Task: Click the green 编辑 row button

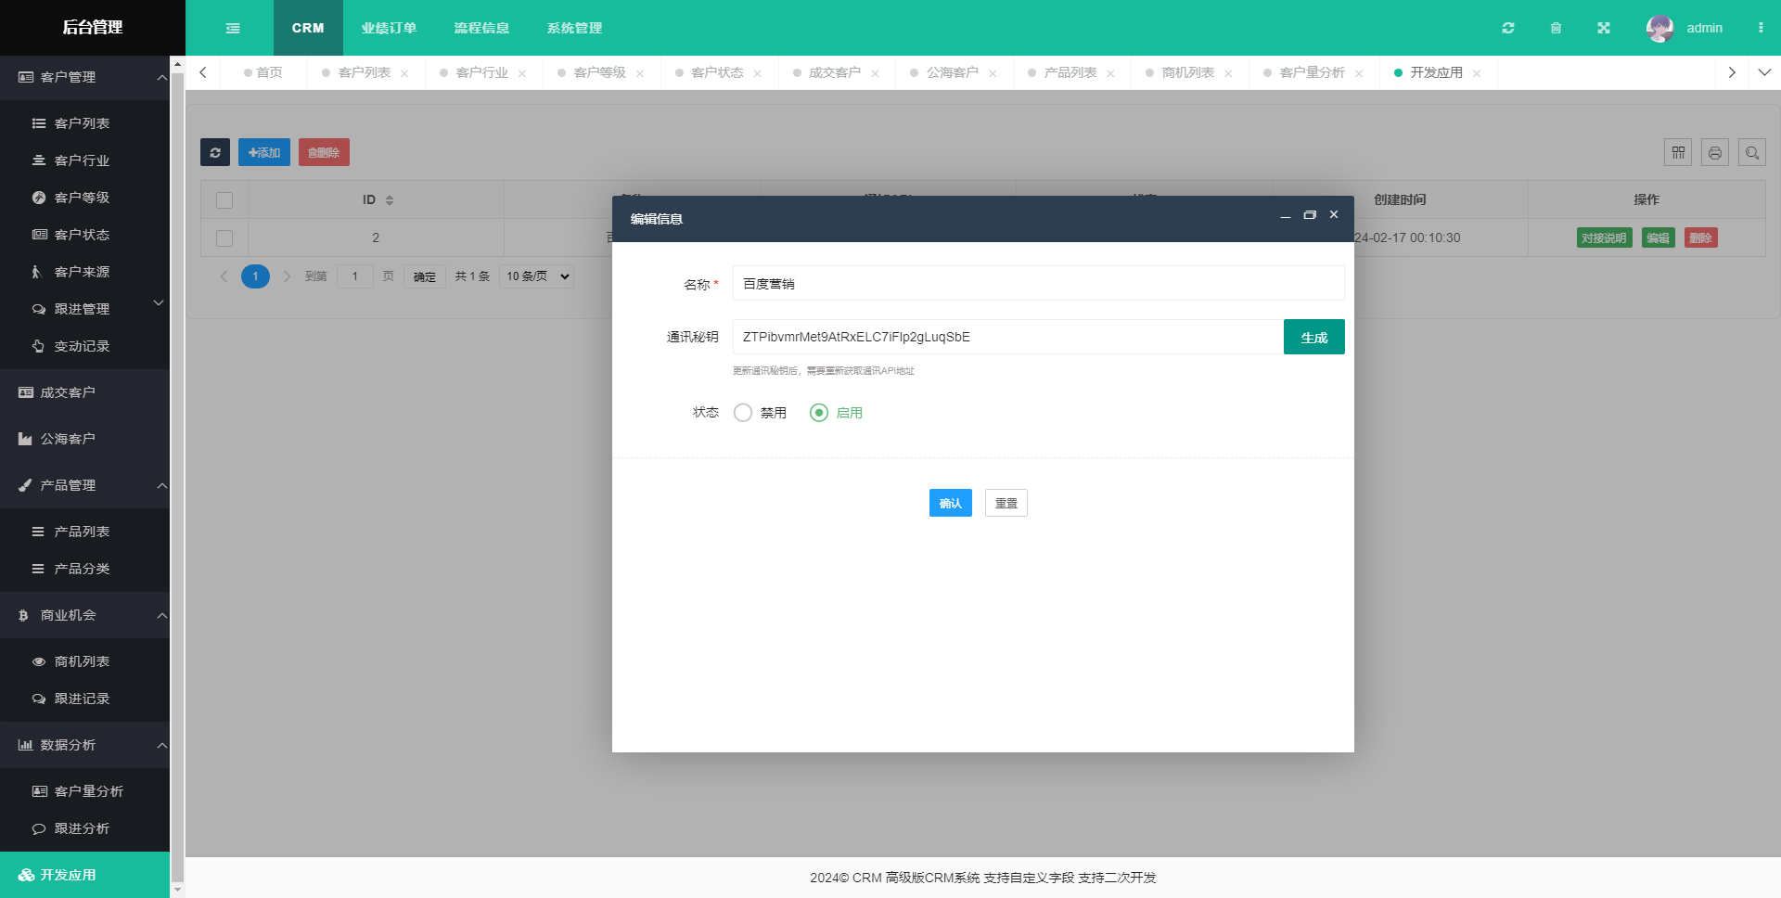Action: pos(1658,238)
